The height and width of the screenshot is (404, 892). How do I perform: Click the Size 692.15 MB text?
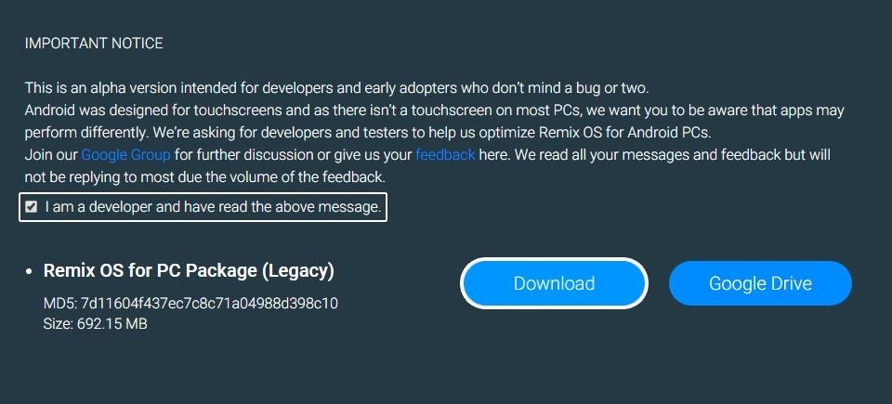point(95,323)
